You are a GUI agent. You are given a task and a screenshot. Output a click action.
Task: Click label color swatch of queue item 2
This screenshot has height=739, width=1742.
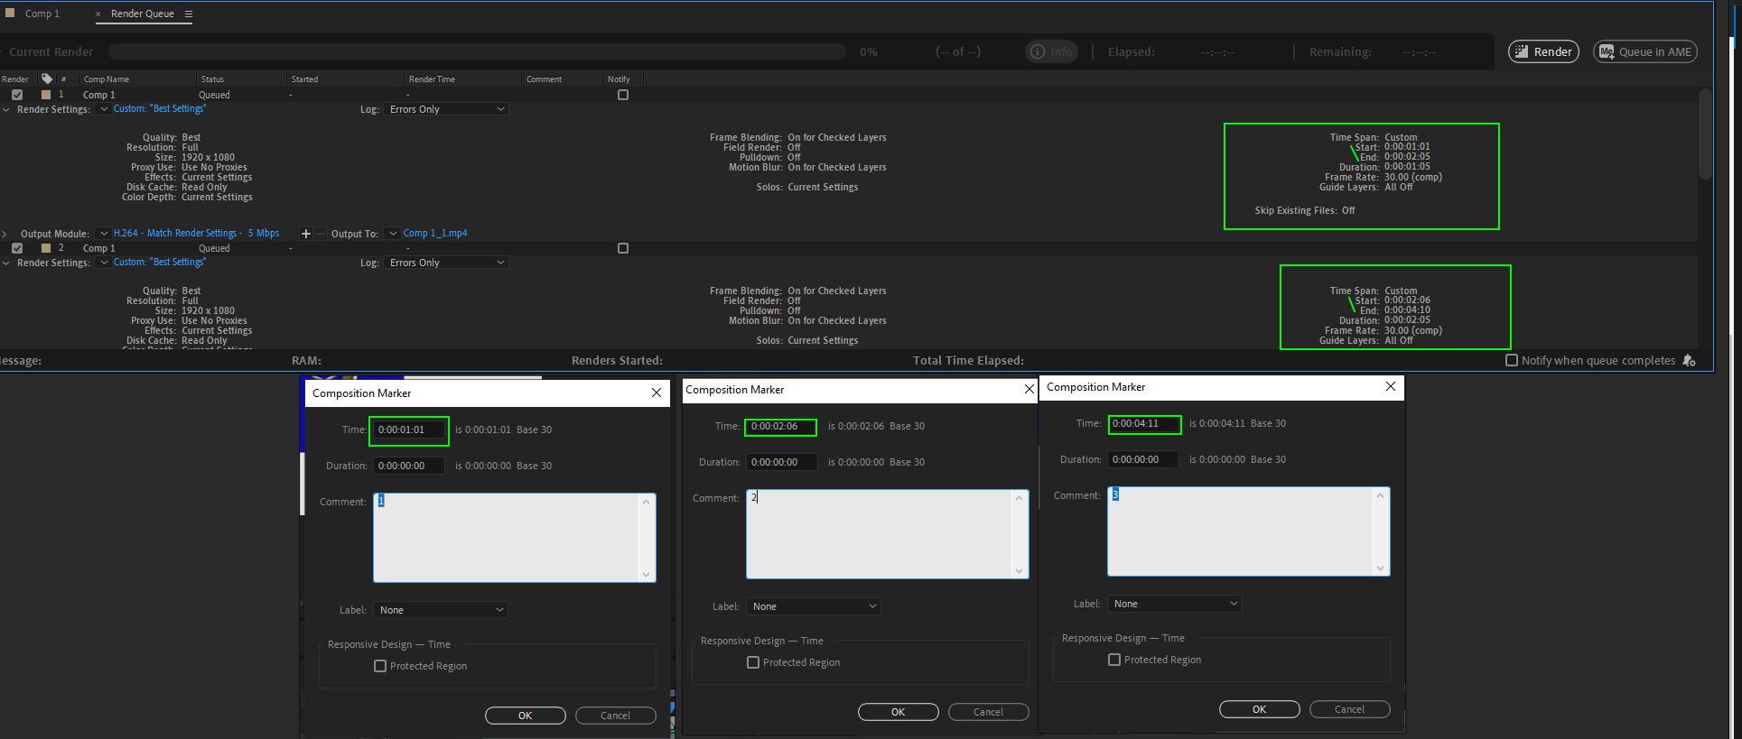[46, 248]
